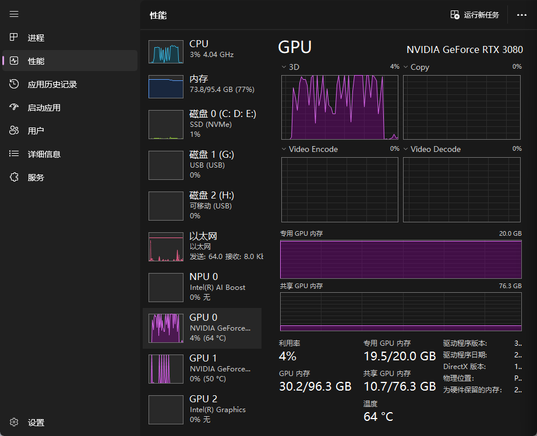Click the Video Decode usage graph
The height and width of the screenshot is (436, 537).
(462, 190)
